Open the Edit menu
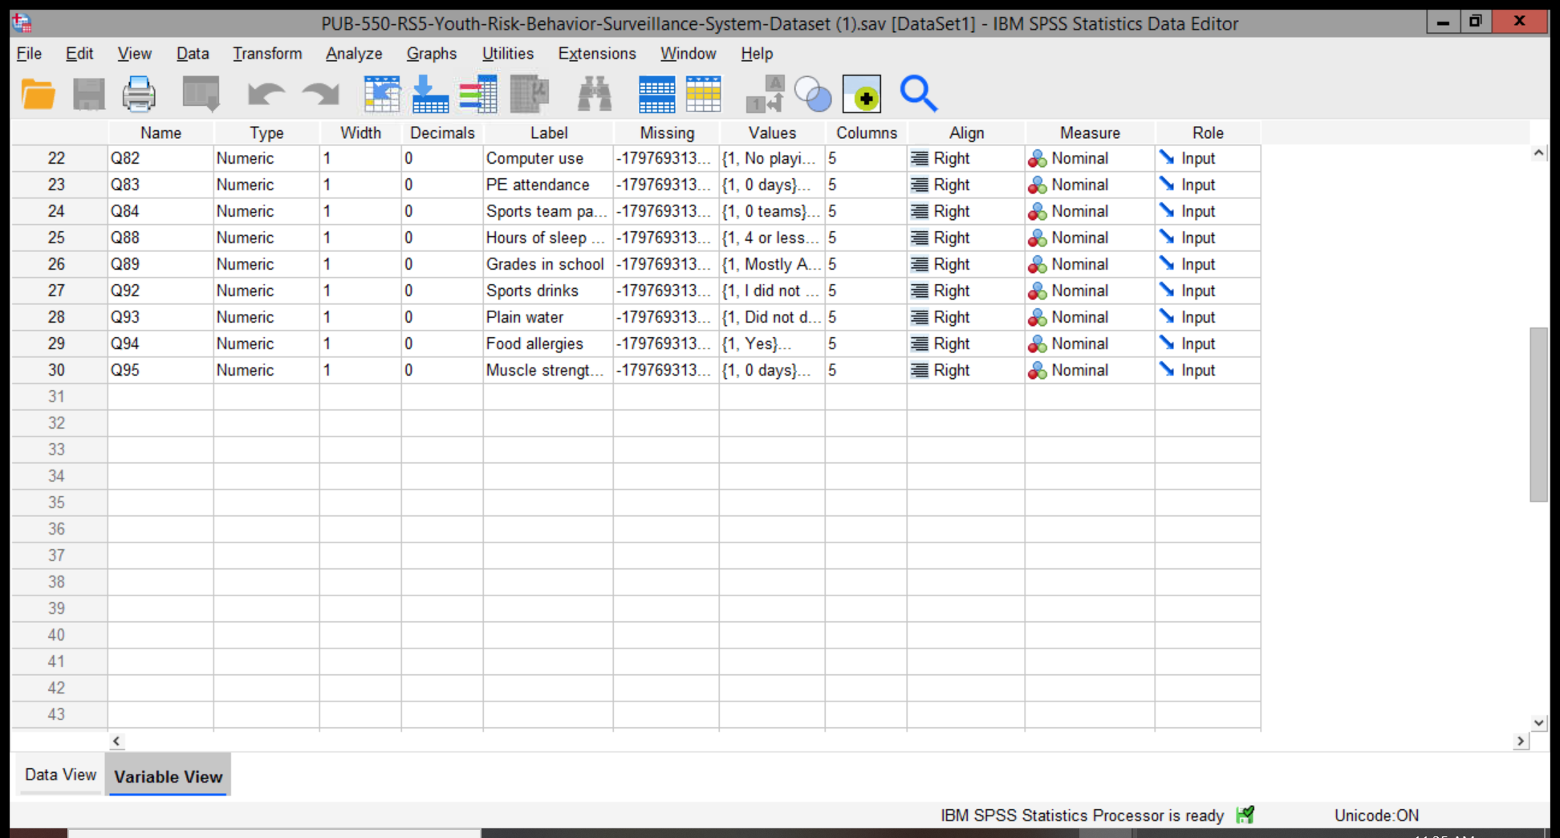The width and height of the screenshot is (1560, 838). tap(79, 54)
